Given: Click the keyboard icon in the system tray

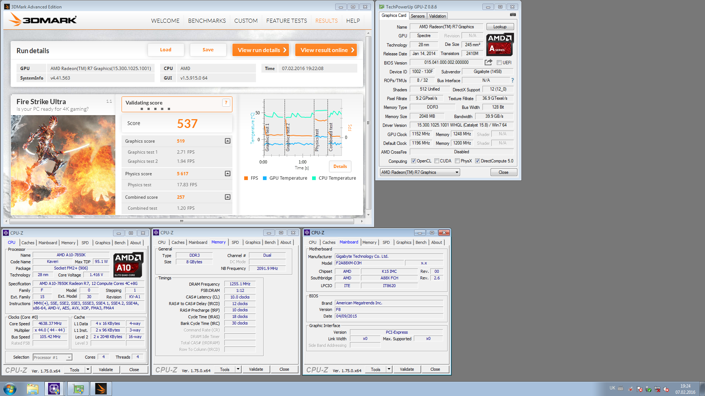Looking at the screenshot, I should (621, 389).
